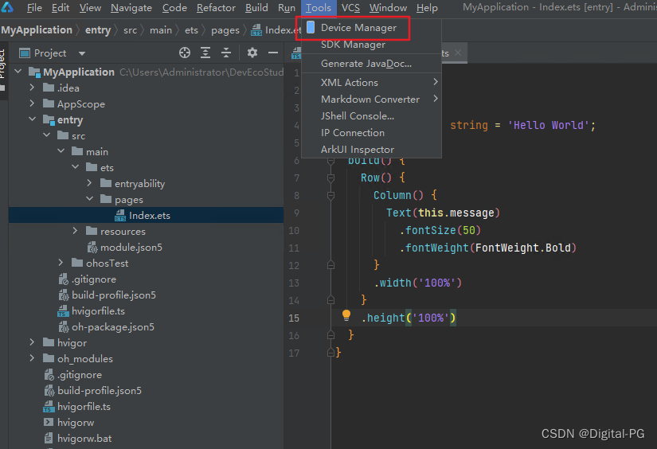Viewport: 657px width, 449px height.
Task: Expand the AppScope folder arrow
Action: (33, 103)
